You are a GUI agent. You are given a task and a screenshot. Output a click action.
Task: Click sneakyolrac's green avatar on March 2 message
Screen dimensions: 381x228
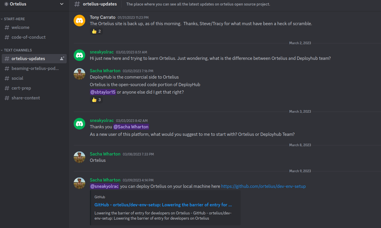click(x=79, y=55)
